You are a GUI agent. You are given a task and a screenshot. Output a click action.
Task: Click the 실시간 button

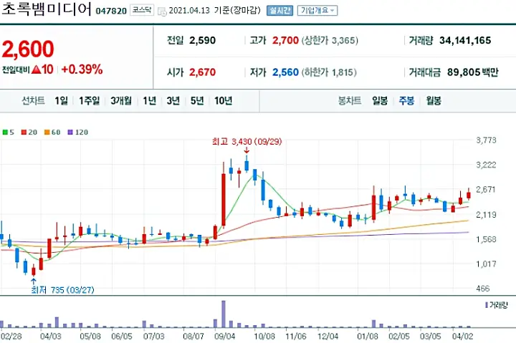point(279,11)
